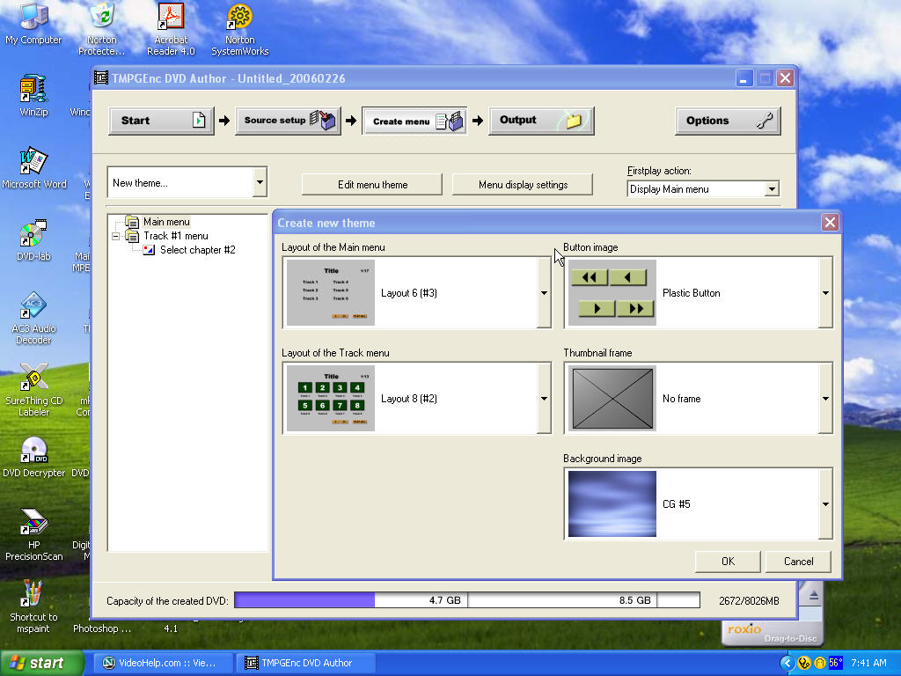Screen dimensions: 901x676
Task: Expand the Firstplay action dropdown
Action: 772,189
